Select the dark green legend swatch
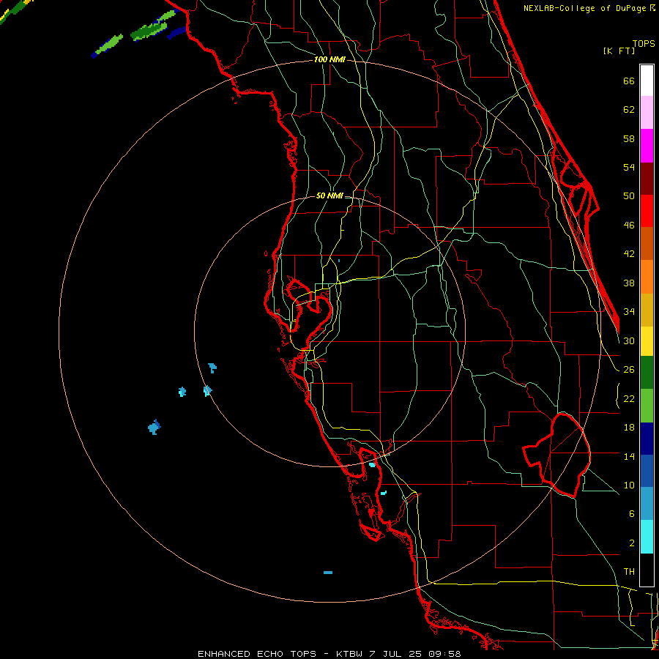The width and height of the screenshot is (659, 659). point(647,373)
